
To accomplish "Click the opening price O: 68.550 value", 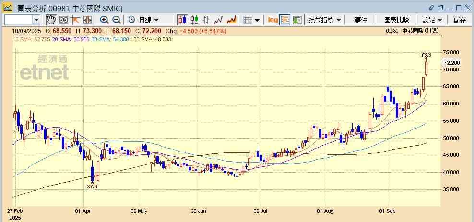I will click(59, 31).
